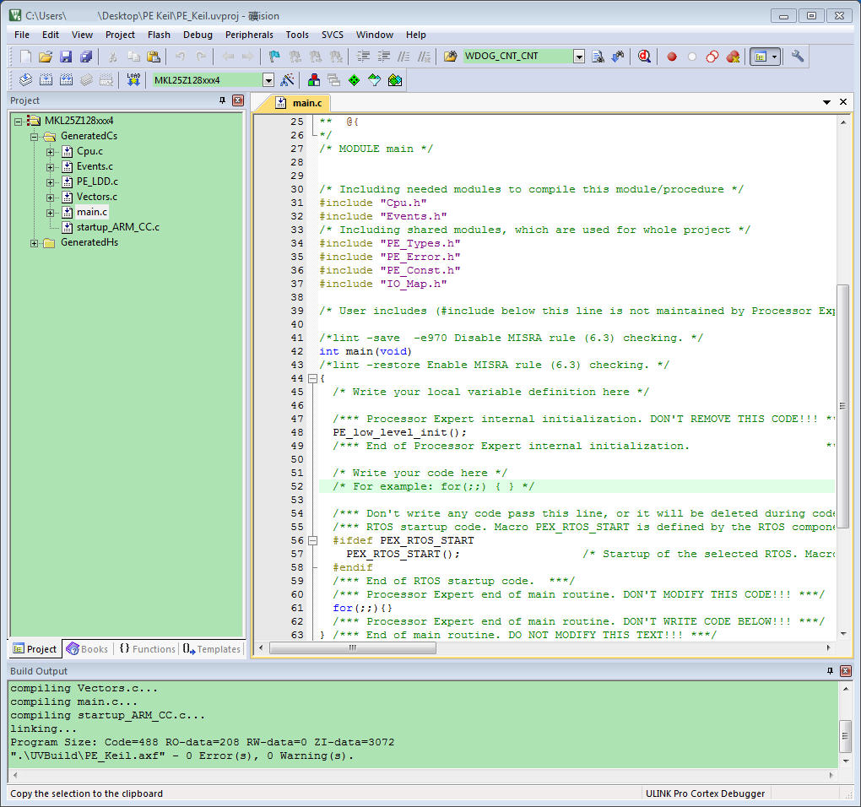Open Configuration wrench icon
Viewport: 861px width, 807px height.
point(798,56)
